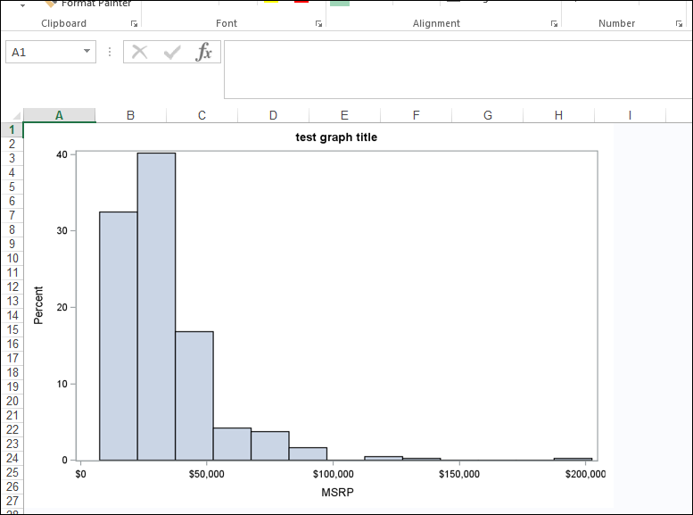Image resolution: width=693 pixels, height=515 pixels.
Task: Click the 'test graph title' chart title
Action: (336, 137)
